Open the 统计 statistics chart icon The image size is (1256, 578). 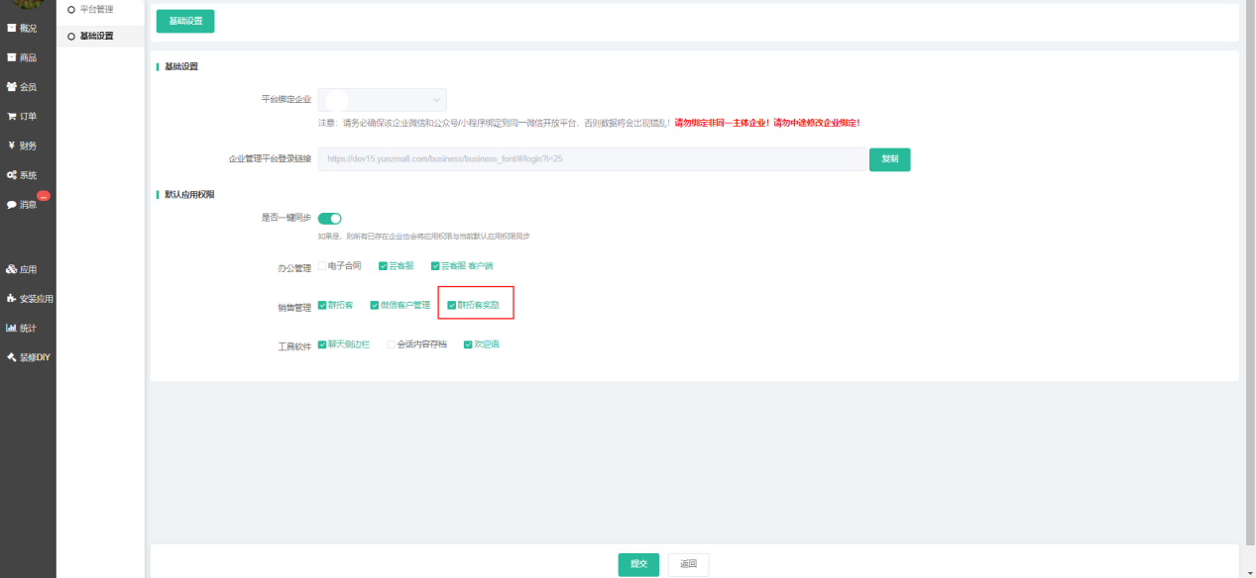coord(12,328)
